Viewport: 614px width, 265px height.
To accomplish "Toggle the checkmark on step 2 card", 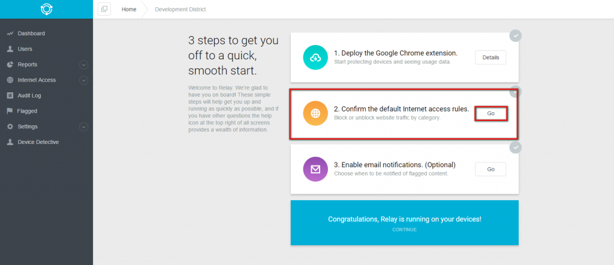I will coord(516,92).
